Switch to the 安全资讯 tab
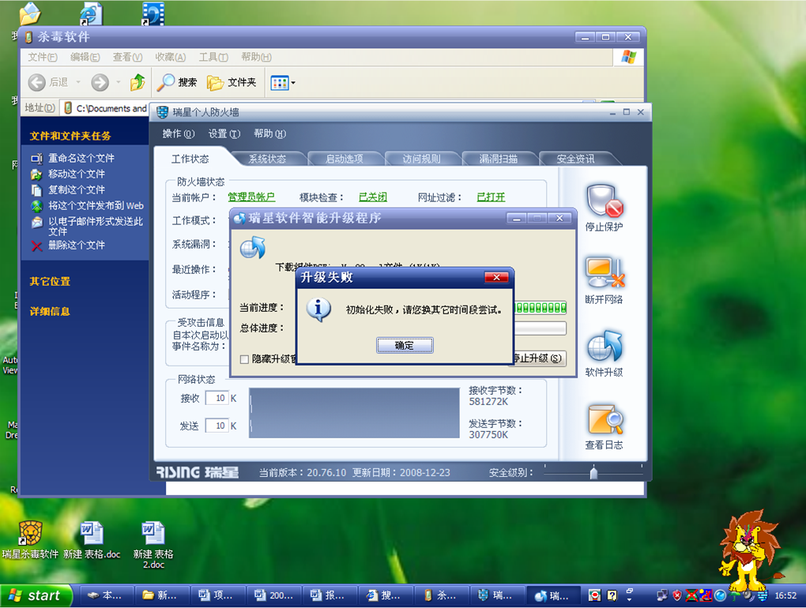 575,159
